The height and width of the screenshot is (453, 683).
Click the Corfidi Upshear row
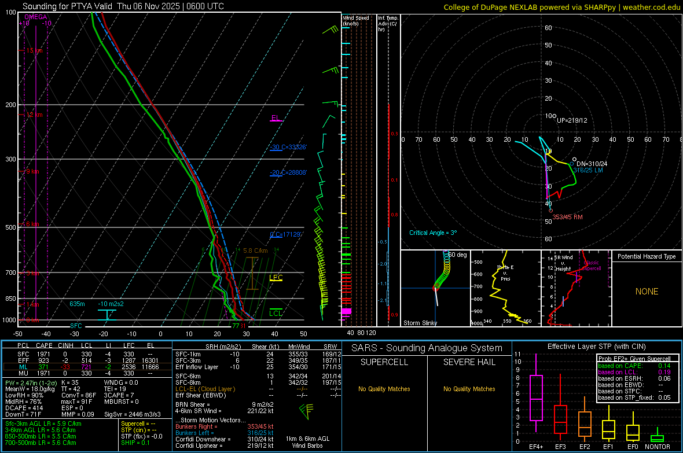click(225, 445)
